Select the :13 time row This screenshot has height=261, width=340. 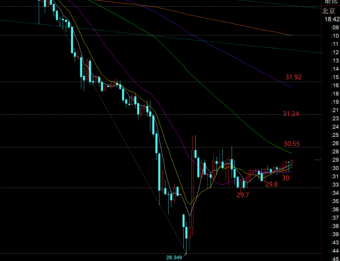point(335,61)
